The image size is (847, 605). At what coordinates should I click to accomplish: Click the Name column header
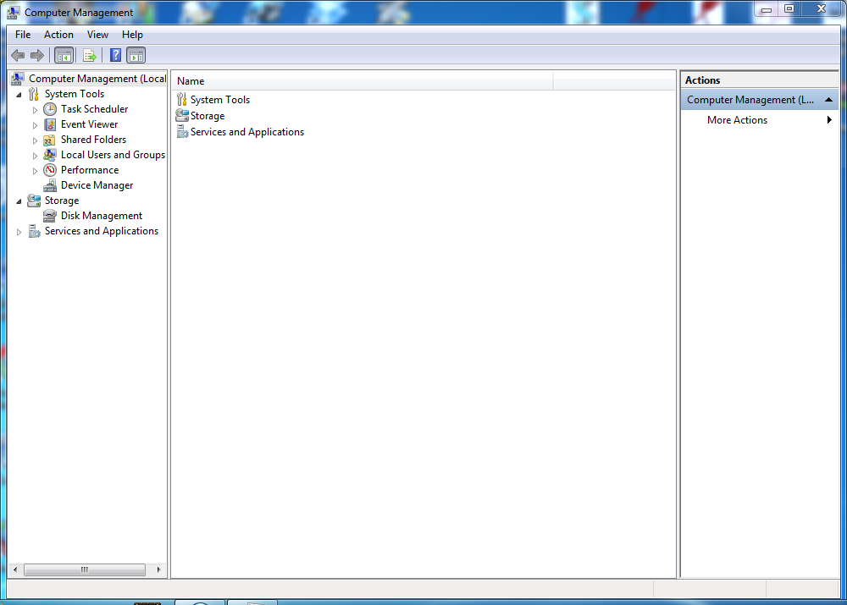pyautogui.click(x=363, y=81)
